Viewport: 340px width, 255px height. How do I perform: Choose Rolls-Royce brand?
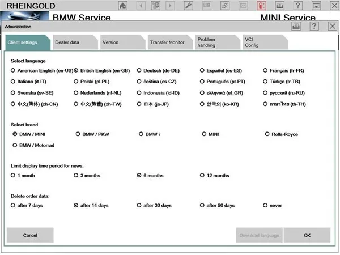tap(282, 134)
